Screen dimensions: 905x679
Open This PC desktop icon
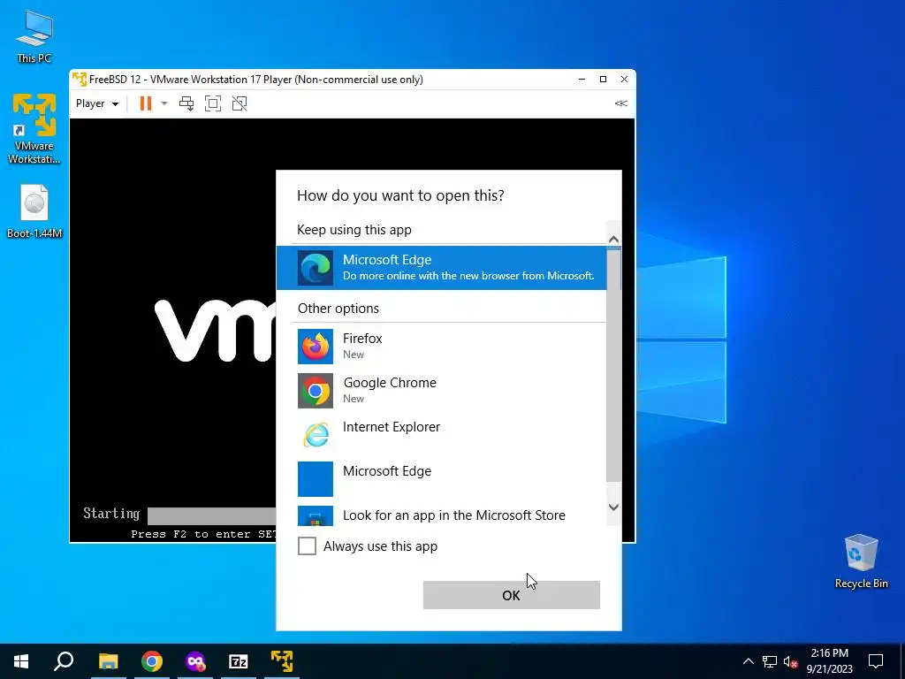pyautogui.click(x=34, y=36)
